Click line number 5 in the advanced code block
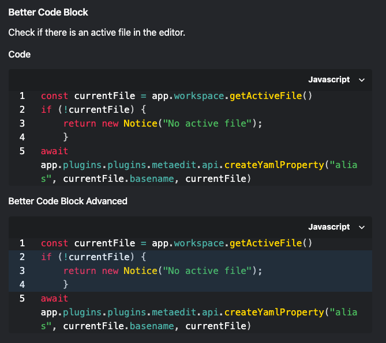 [x=22, y=299]
